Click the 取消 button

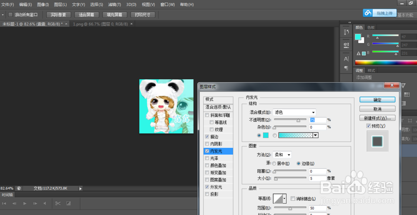pyautogui.click(x=377, y=109)
